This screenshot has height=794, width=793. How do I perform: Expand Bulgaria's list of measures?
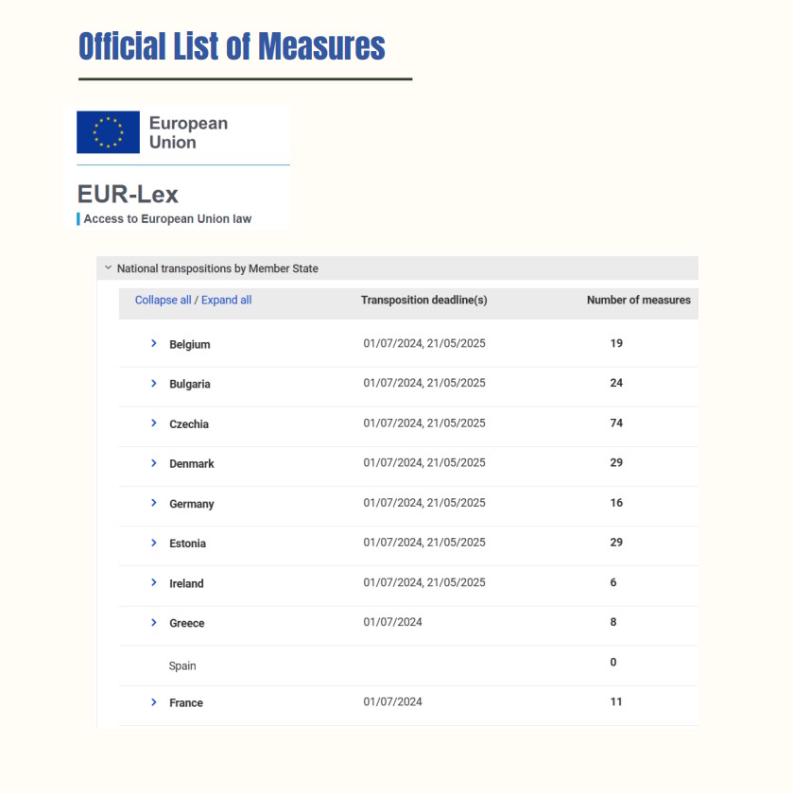tap(154, 384)
